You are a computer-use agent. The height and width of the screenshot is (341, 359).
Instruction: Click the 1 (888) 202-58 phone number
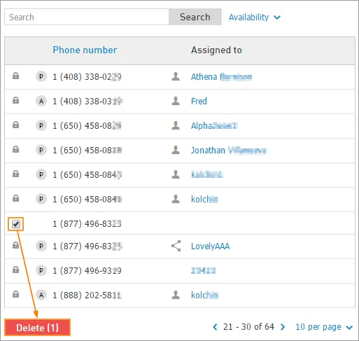pos(87,295)
